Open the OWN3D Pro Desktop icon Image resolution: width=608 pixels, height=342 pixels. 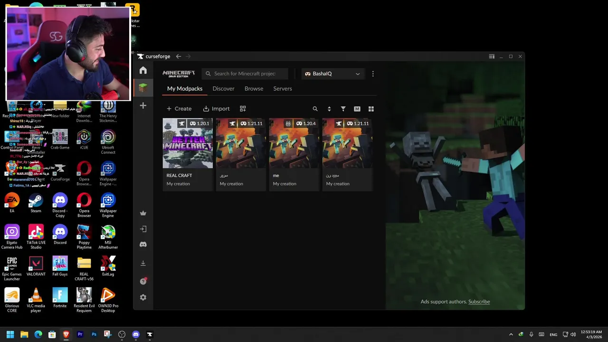click(108, 300)
